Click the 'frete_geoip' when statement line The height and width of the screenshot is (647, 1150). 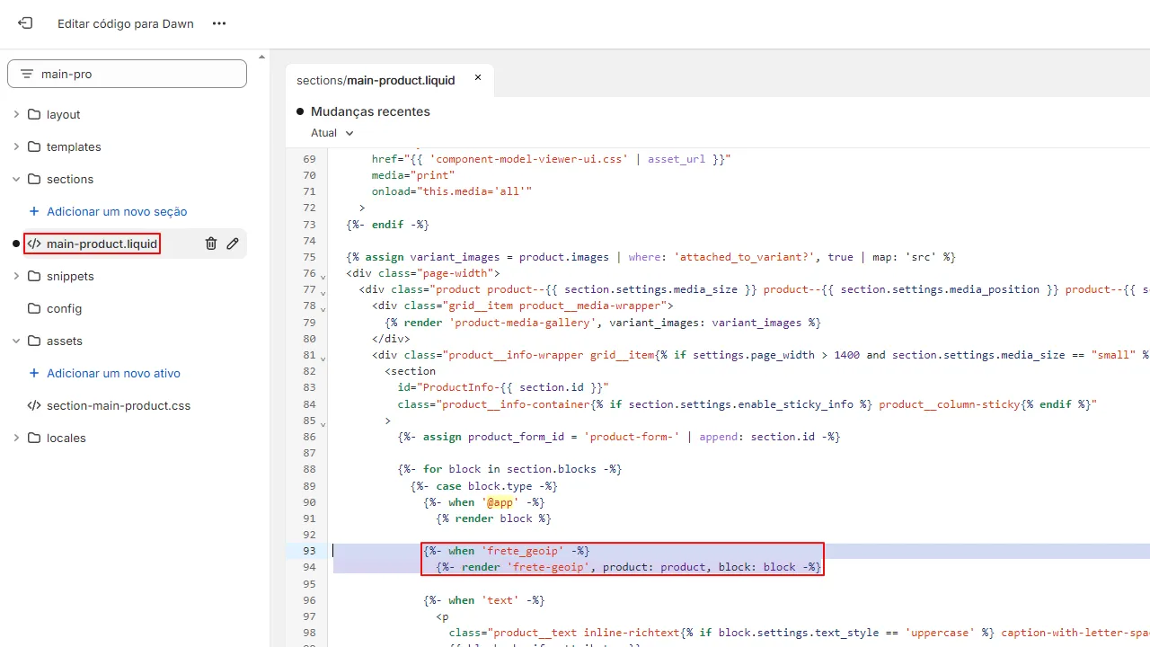pyautogui.click(x=507, y=551)
